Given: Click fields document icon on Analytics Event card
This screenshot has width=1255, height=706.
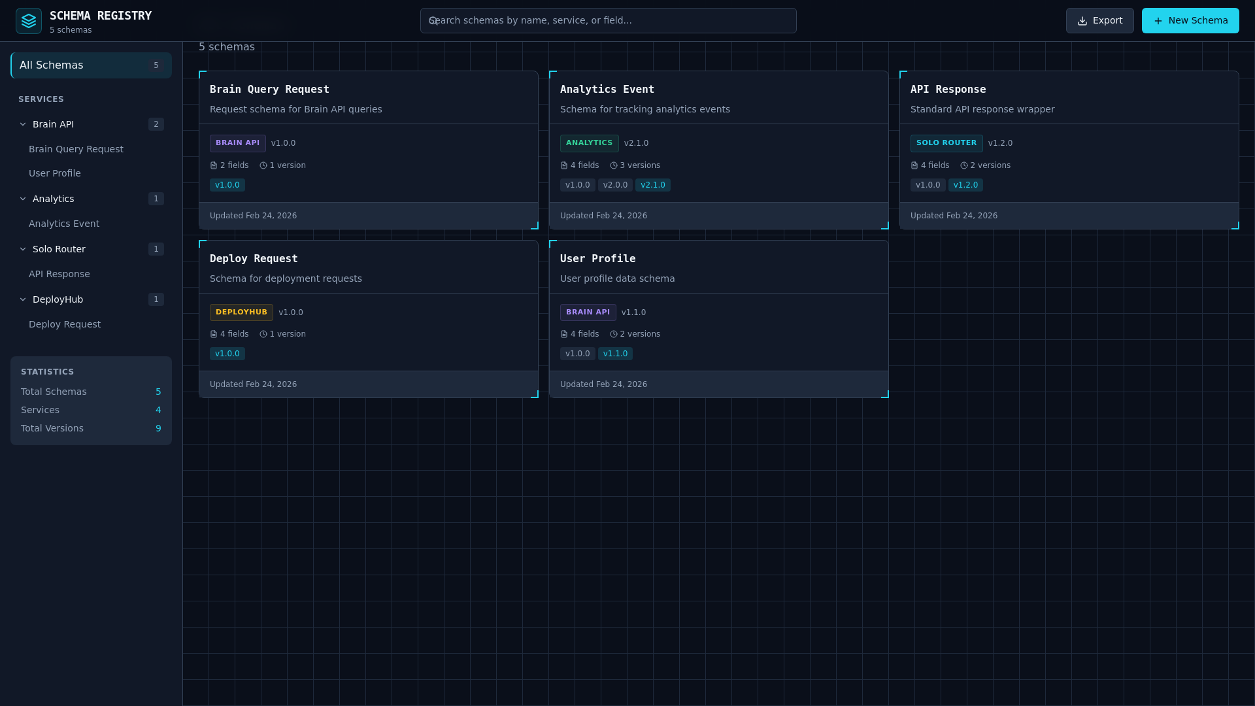Looking at the screenshot, I should pos(564,165).
